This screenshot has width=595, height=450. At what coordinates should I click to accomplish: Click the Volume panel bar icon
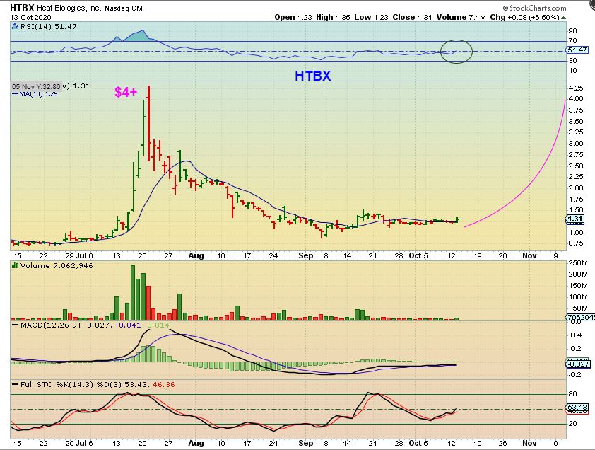(x=16, y=265)
